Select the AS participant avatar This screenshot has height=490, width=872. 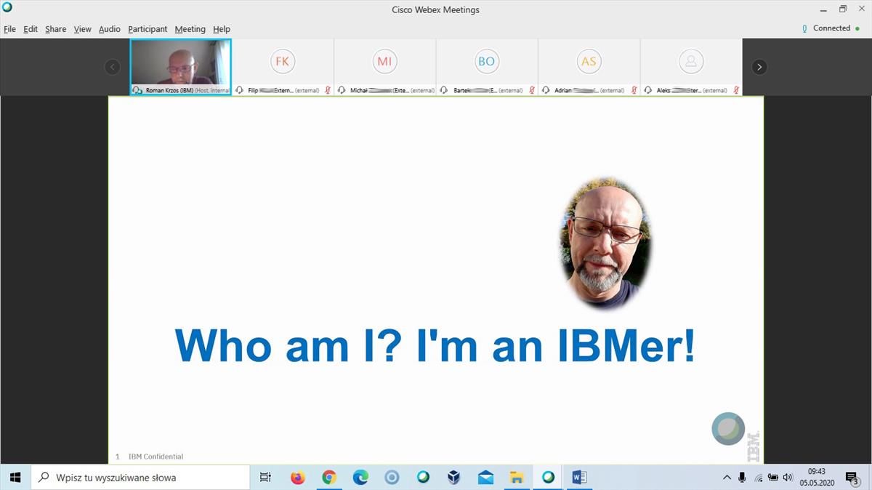click(x=589, y=62)
